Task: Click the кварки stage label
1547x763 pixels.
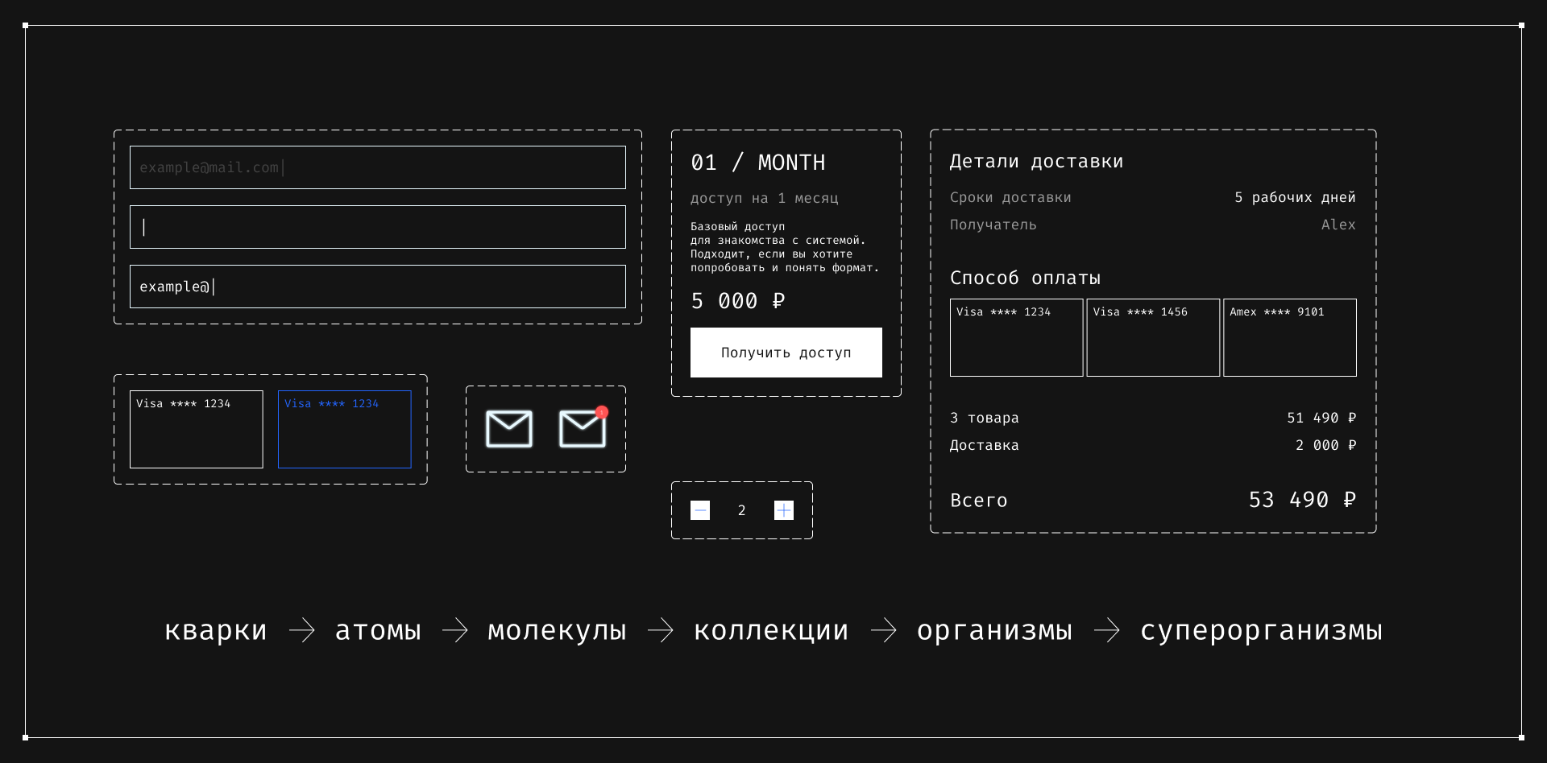Action: (x=214, y=631)
